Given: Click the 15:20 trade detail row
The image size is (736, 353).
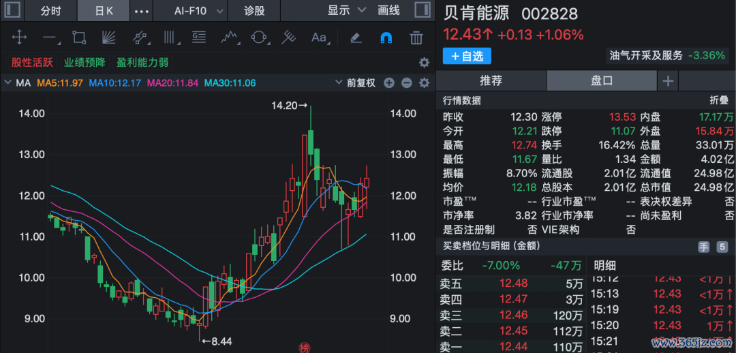Looking at the screenshot, I should [662, 325].
